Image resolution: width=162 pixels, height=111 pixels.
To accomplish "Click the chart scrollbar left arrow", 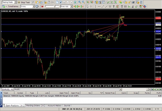I will [121, 89].
